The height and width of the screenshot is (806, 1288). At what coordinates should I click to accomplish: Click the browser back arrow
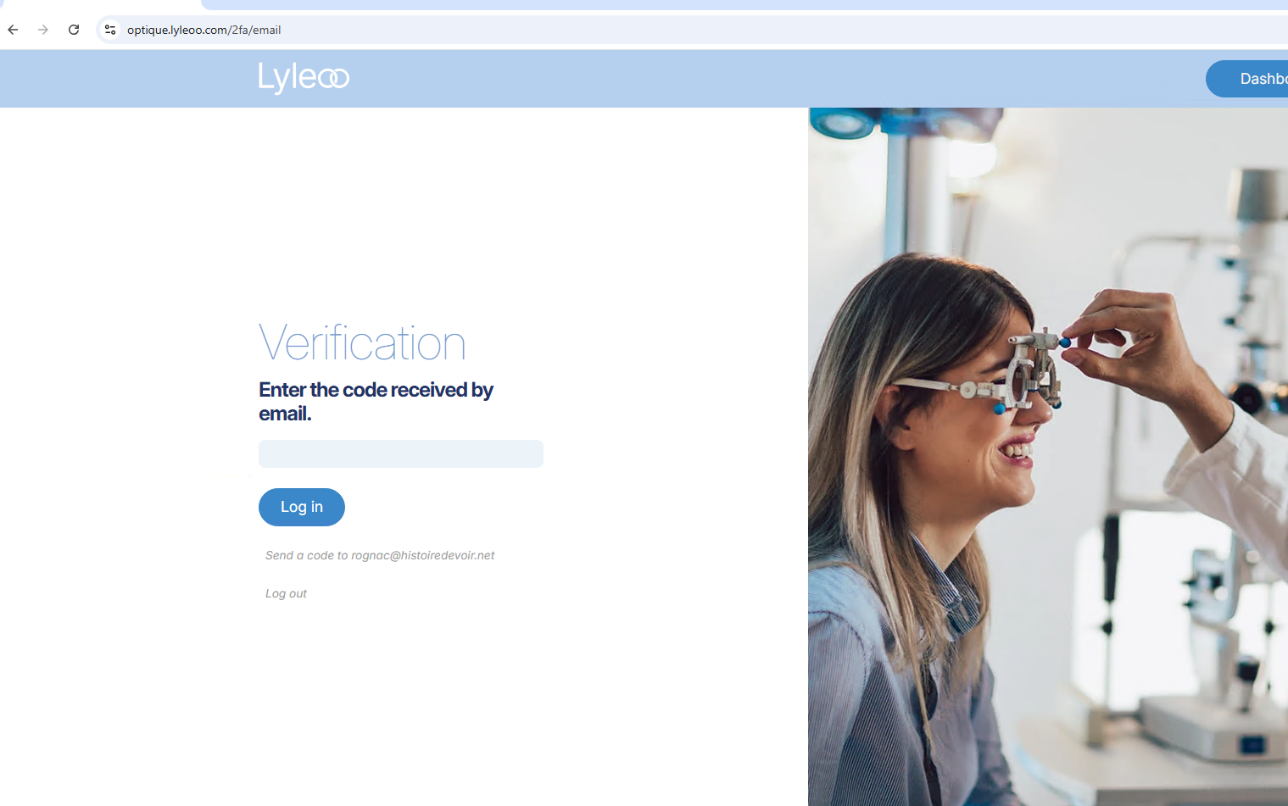pos(13,30)
